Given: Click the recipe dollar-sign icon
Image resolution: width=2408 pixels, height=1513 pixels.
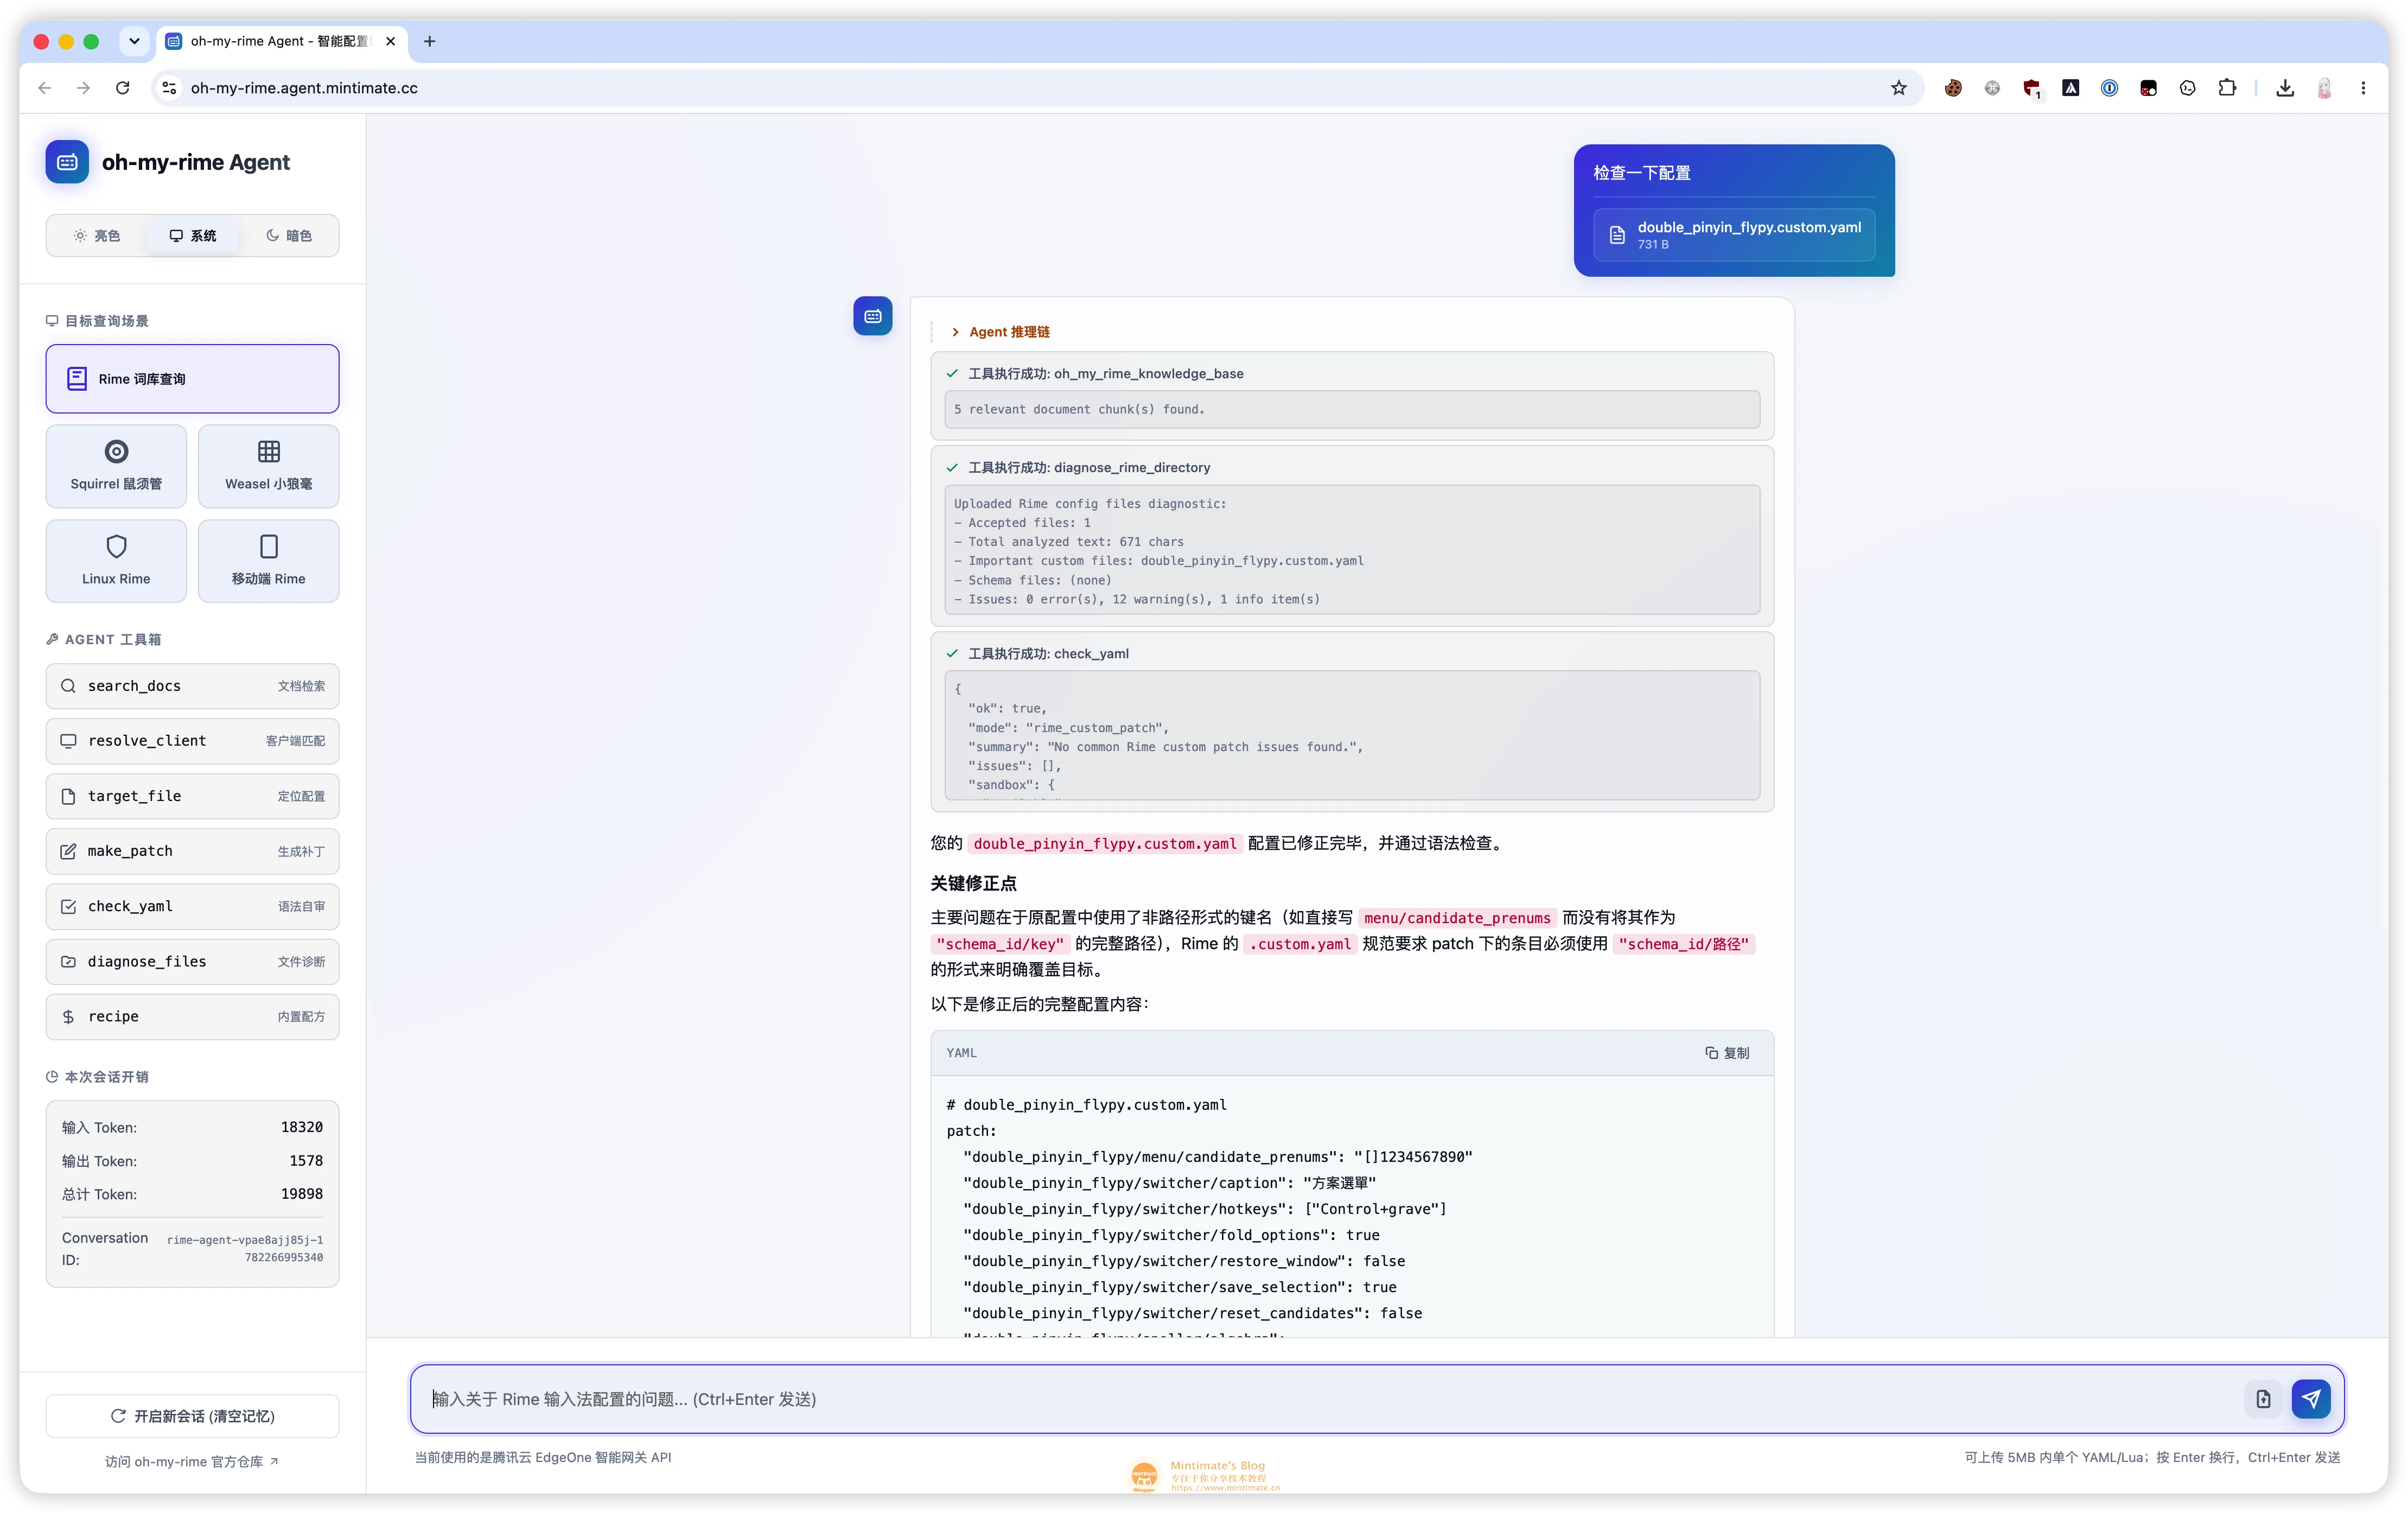Looking at the screenshot, I should pos(68,1016).
